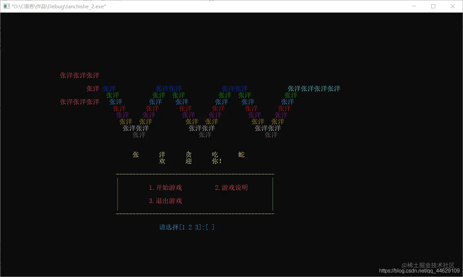Click the 洋欢 column in welcome text
Screen dimensions: 463x277
coord(162,158)
